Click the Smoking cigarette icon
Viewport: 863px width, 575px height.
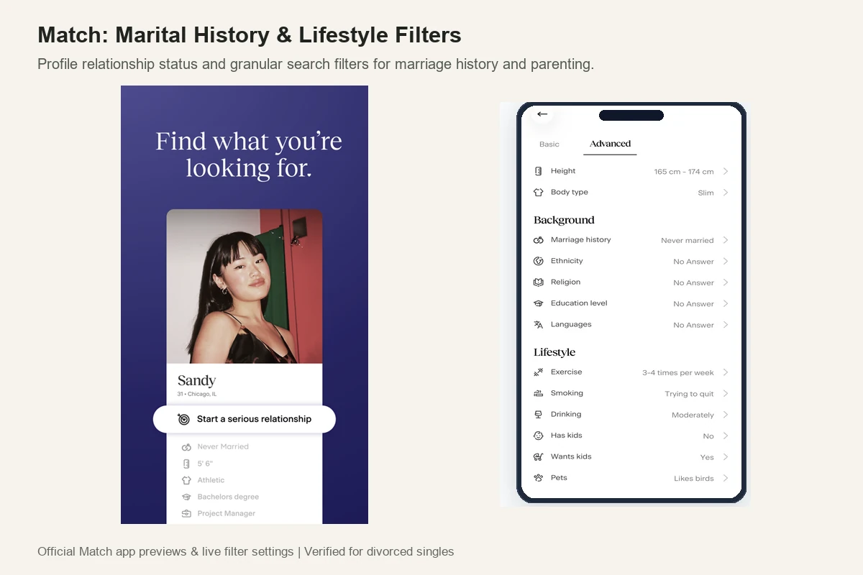(x=538, y=393)
